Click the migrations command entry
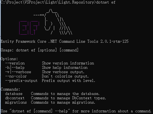Viewport: 153px width, 114px height. 16,102
